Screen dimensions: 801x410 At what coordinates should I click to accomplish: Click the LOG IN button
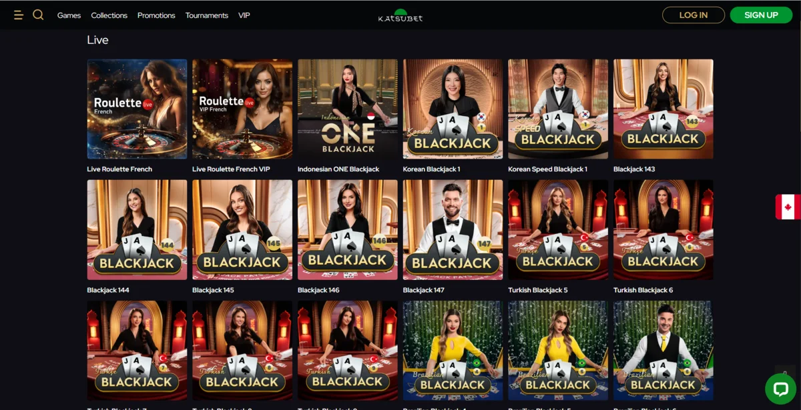coord(694,15)
